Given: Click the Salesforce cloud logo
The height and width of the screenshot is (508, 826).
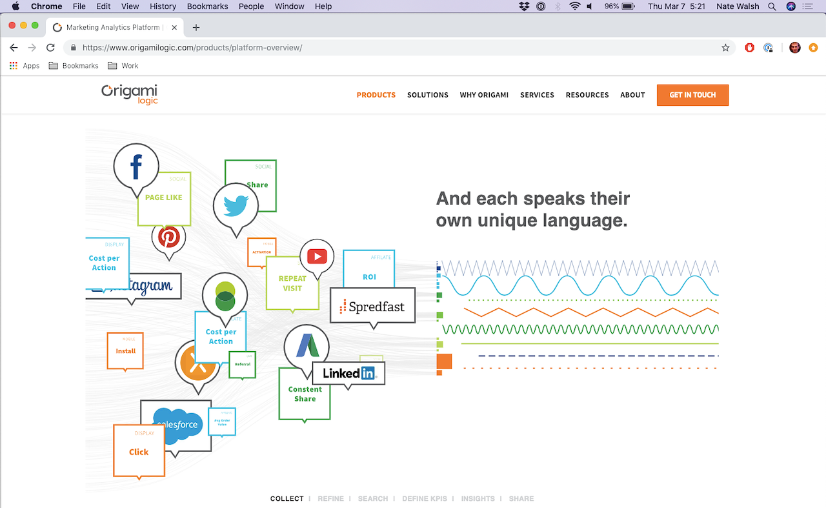Looking at the screenshot, I should tap(177, 424).
